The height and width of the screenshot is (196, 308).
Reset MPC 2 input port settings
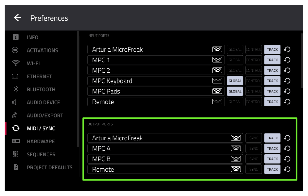(x=287, y=70)
